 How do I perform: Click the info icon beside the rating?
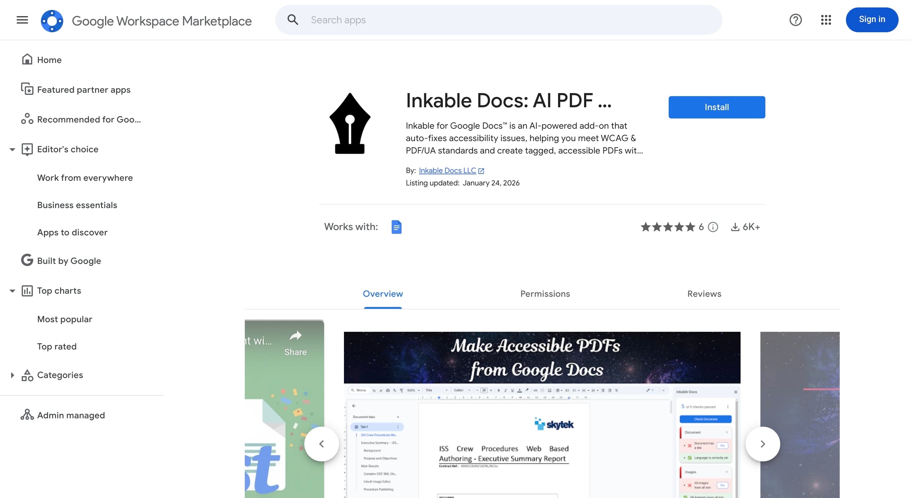(713, 227)
